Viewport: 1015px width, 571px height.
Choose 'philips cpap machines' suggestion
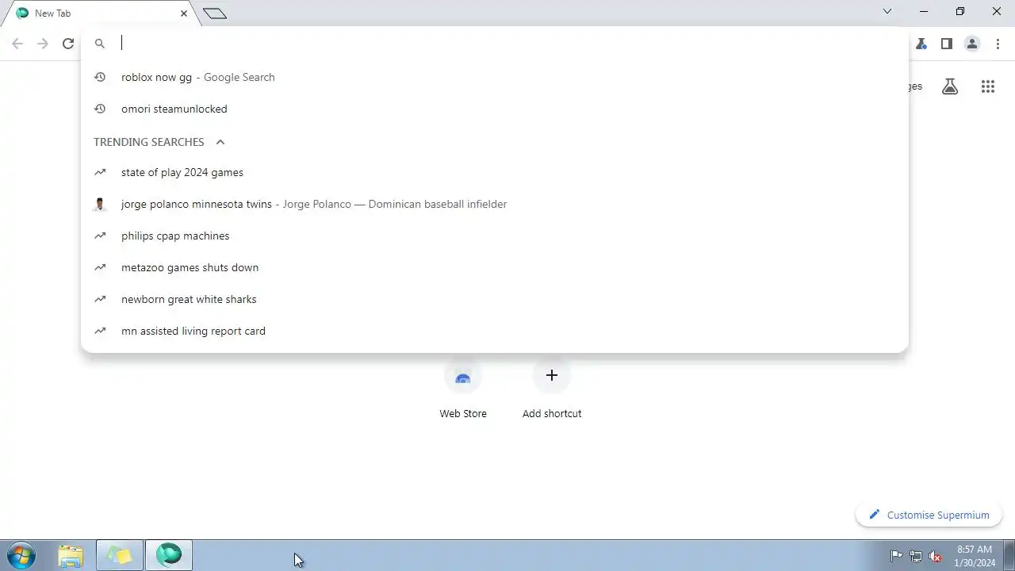(495, 236)
